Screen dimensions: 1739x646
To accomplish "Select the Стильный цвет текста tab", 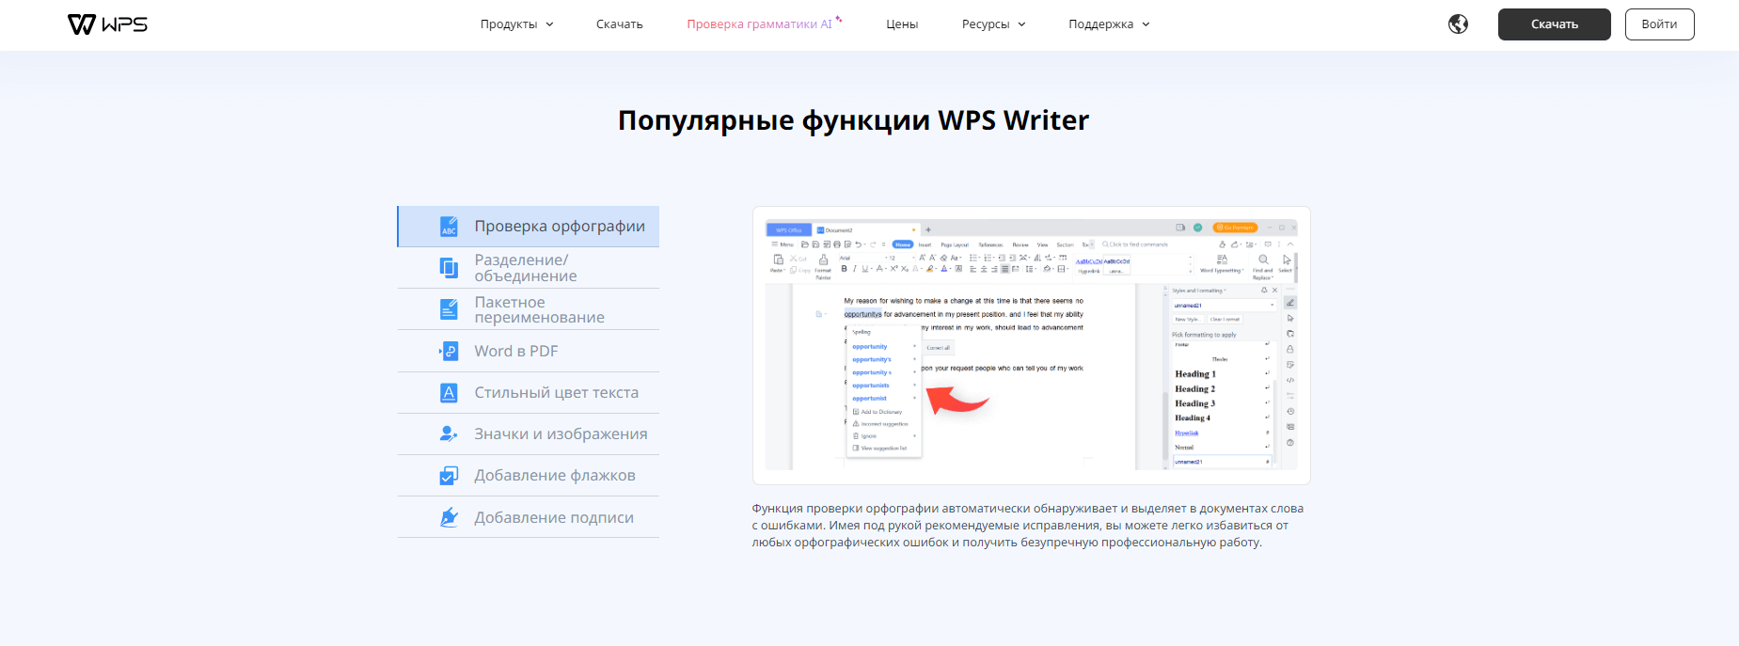I will pos(556,392).
